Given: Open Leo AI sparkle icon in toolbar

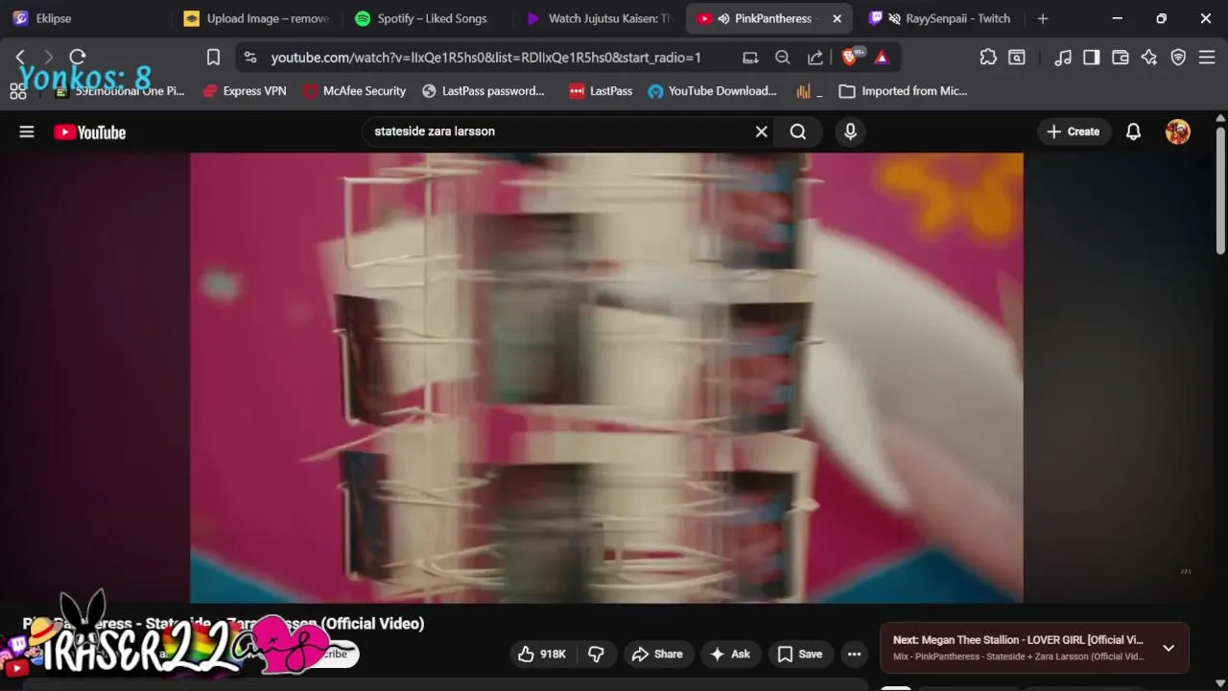Looking at the screenshot, I should (1149, 58).
